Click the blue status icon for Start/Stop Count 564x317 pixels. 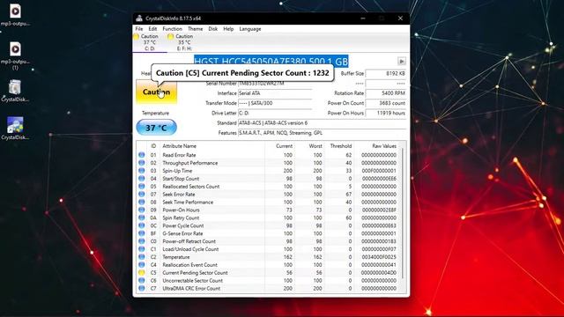click(142, 179)
